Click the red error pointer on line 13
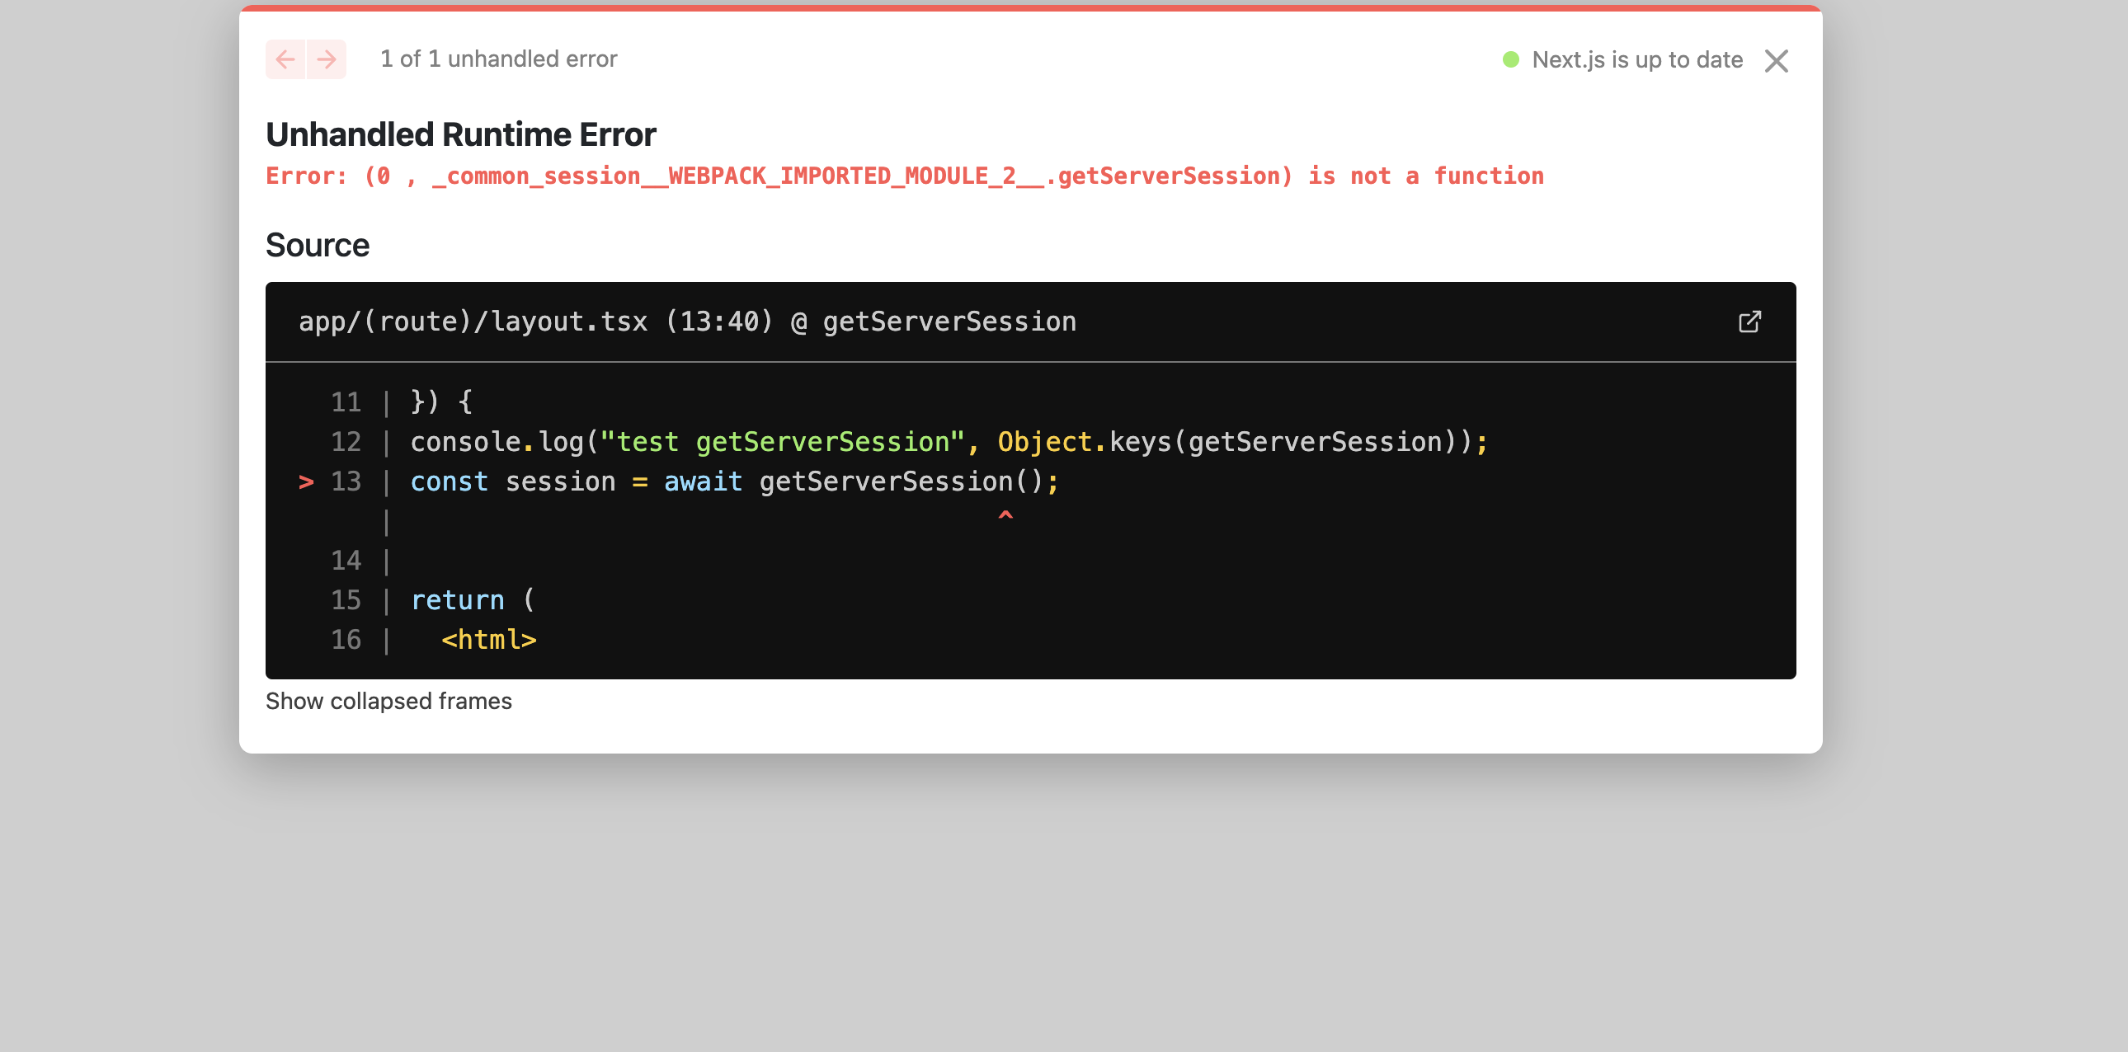This screenshot has height=1052, width=2128. coord(306,481)
